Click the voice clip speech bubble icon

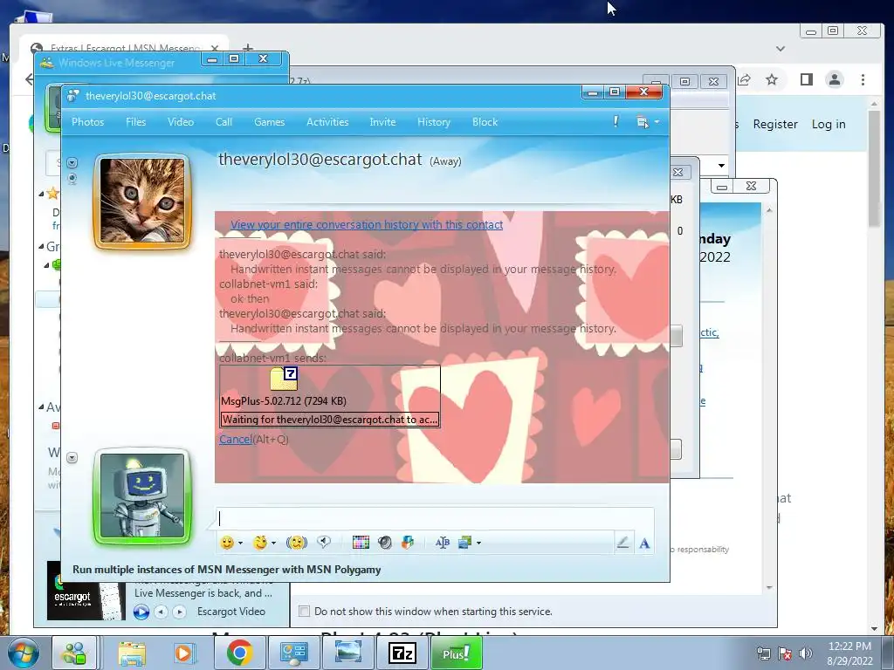pos(325,543)
